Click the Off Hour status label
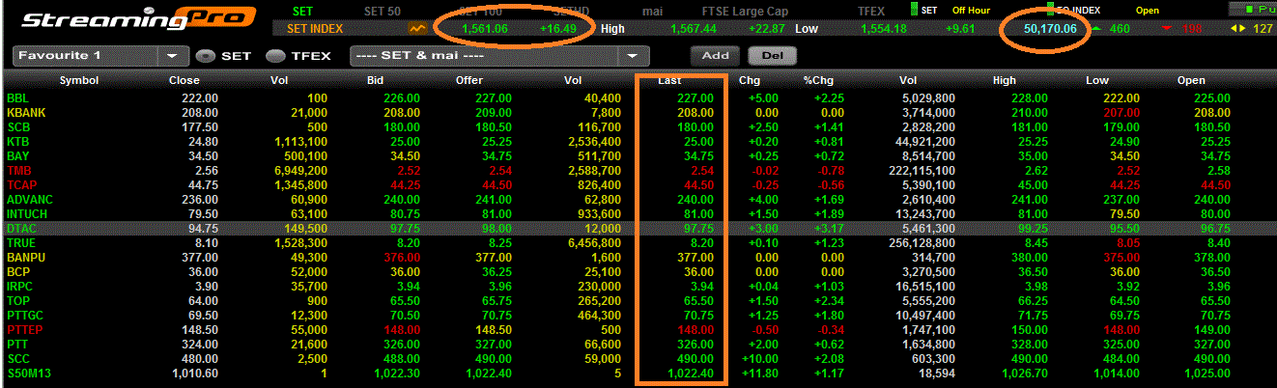Viewport: 1277px width, 388px height. tap(971, 11)
